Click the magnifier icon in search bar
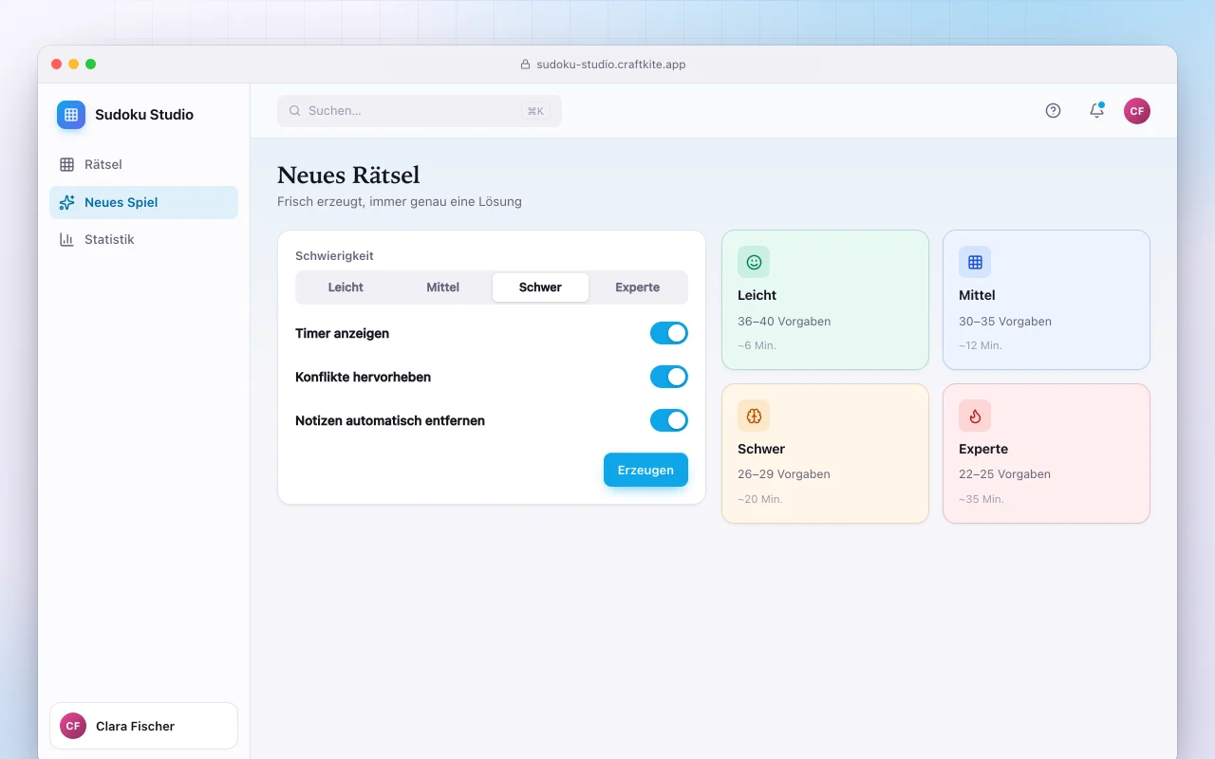 (x=295, y=111)
